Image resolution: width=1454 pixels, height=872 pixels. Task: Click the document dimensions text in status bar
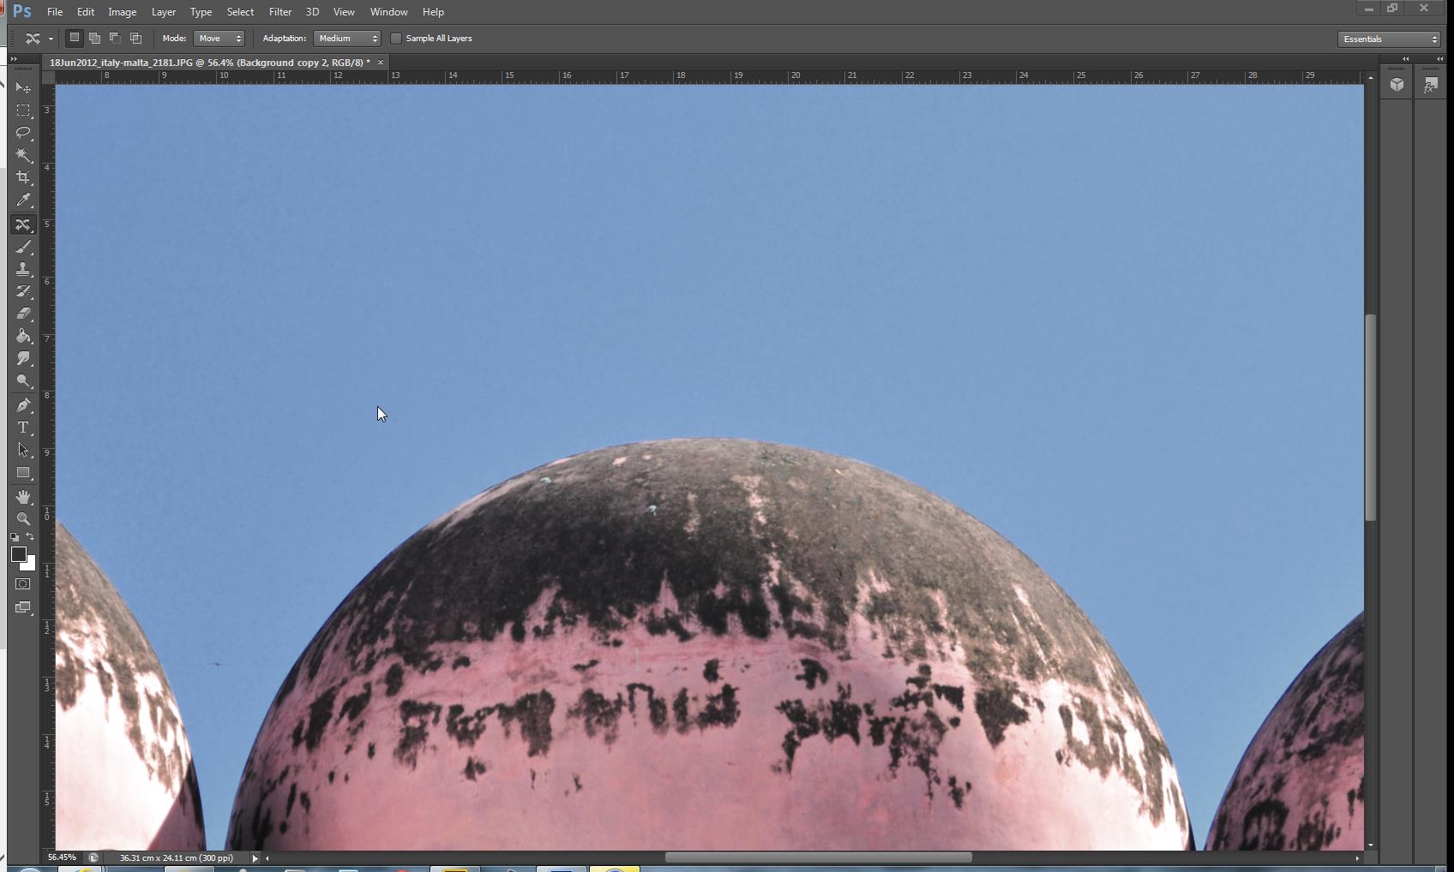coord(177,857)
